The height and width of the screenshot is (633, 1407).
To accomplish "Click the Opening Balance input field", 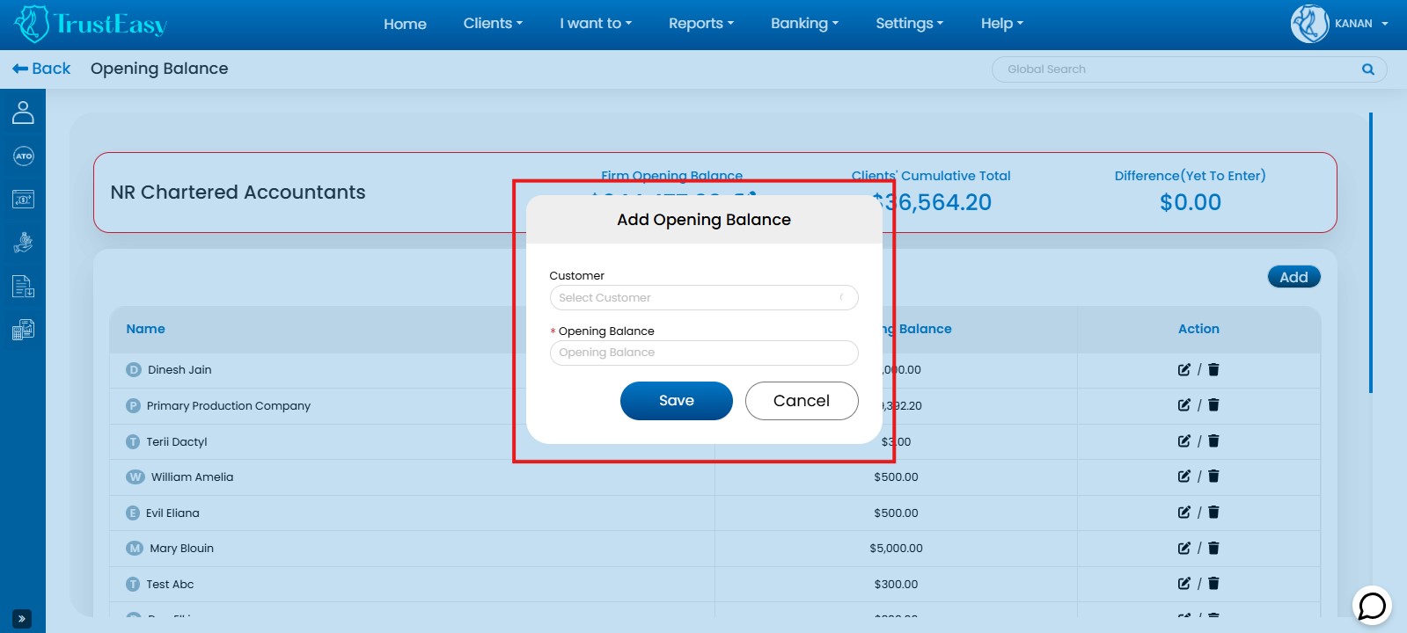I will pos(703,353).
